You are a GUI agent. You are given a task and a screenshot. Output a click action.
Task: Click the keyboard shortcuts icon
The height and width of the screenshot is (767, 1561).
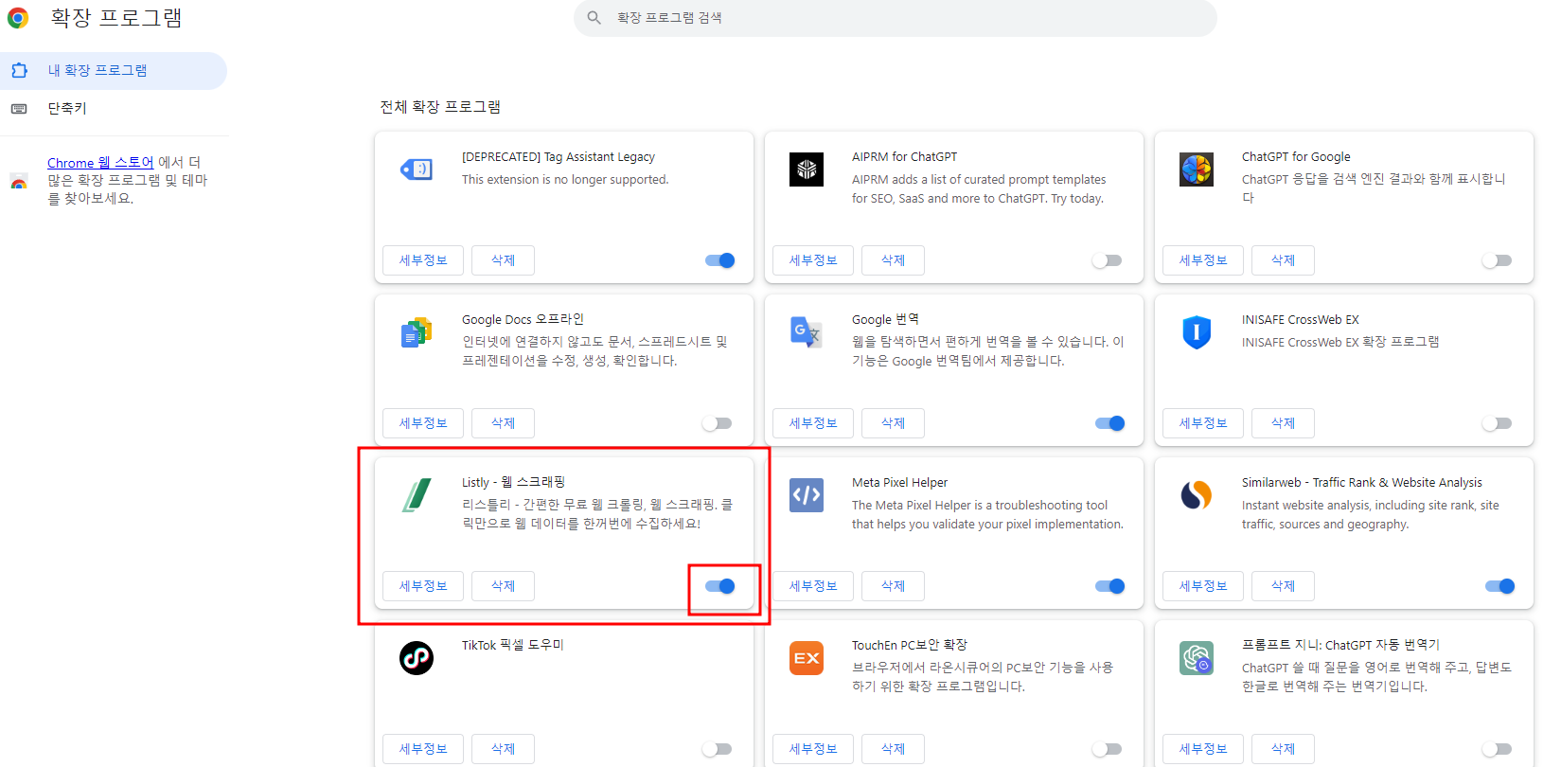coord(19,109)
